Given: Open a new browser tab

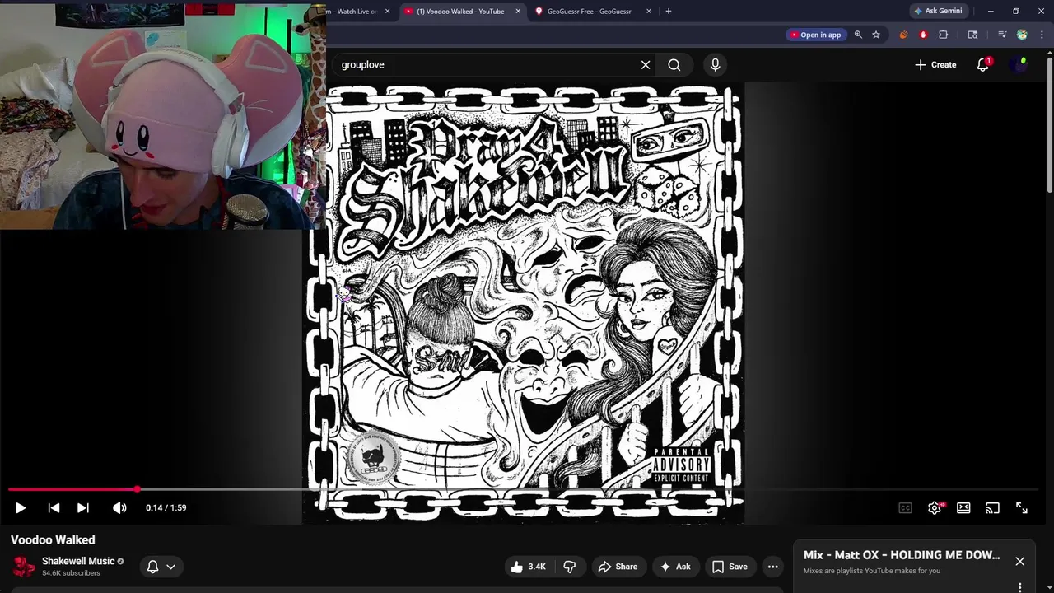Looking at the screenshot, I should 668,12.
